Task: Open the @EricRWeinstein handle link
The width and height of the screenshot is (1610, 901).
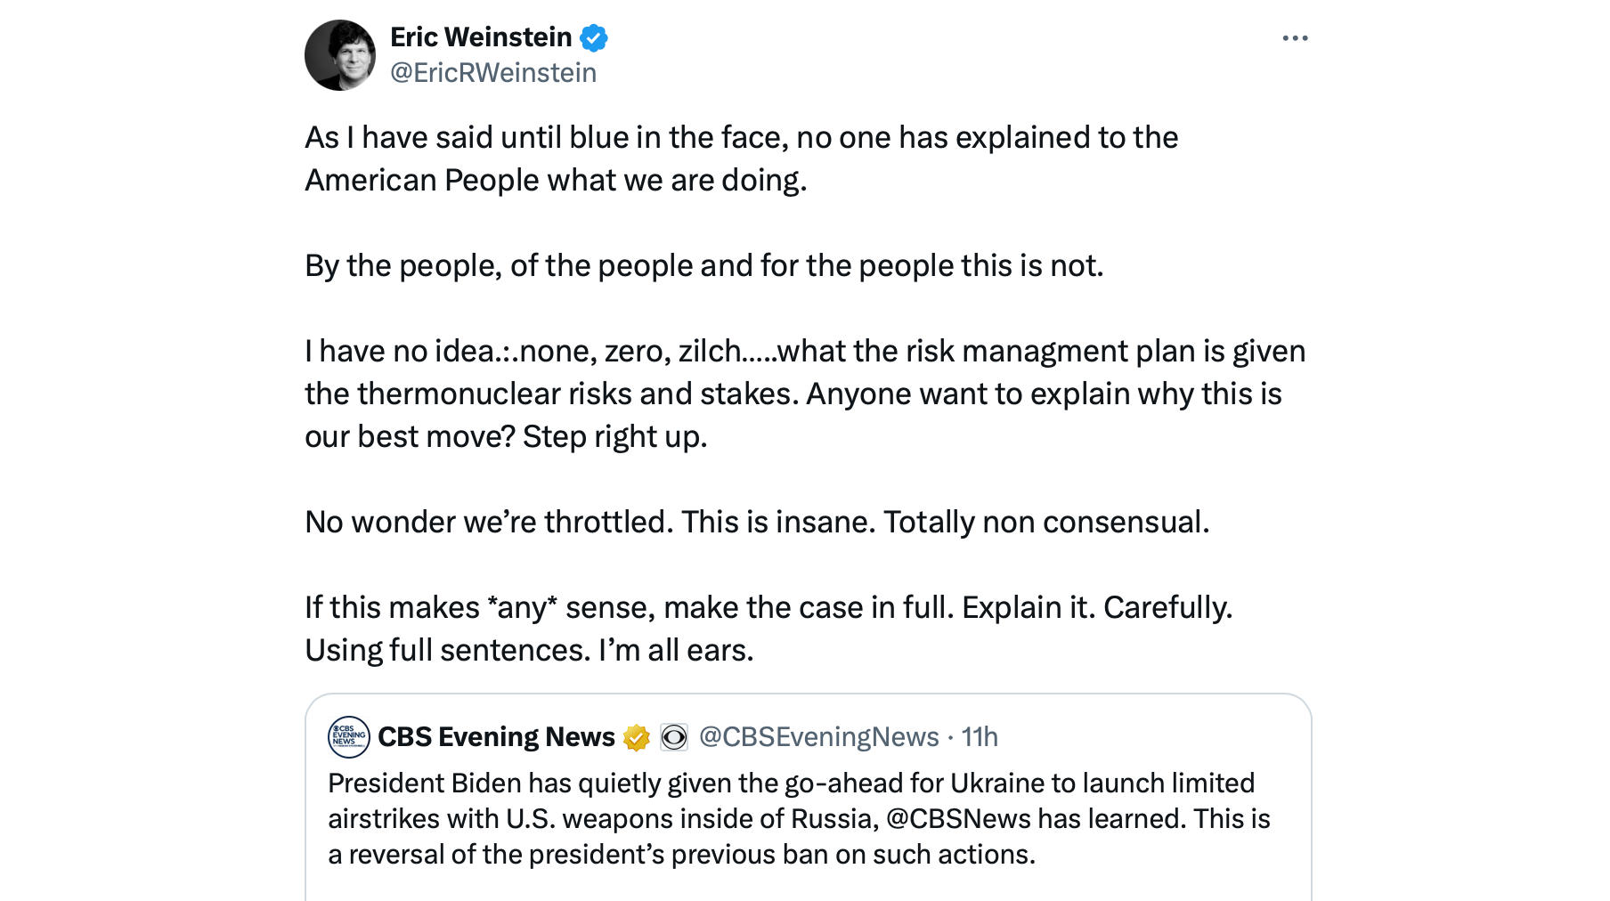Action: (493, 73)
